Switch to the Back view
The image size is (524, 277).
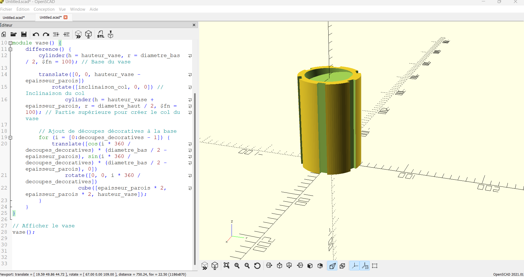click(x=320, y=265)
